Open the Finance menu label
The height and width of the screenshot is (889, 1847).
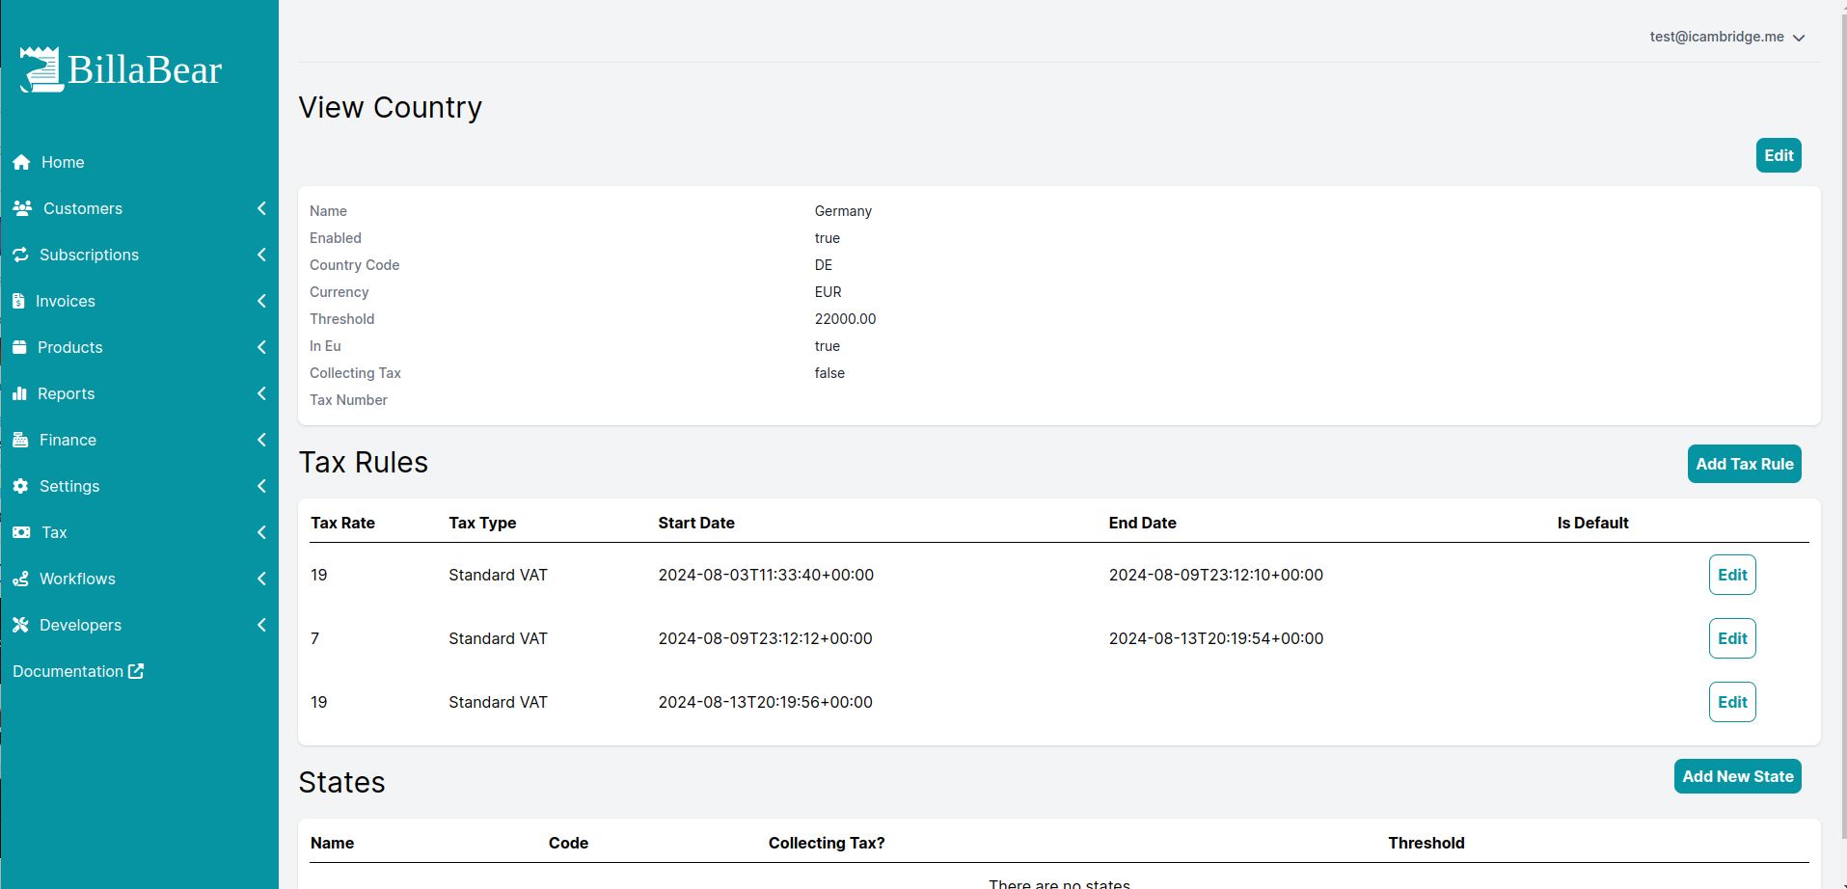coord(68,440)
